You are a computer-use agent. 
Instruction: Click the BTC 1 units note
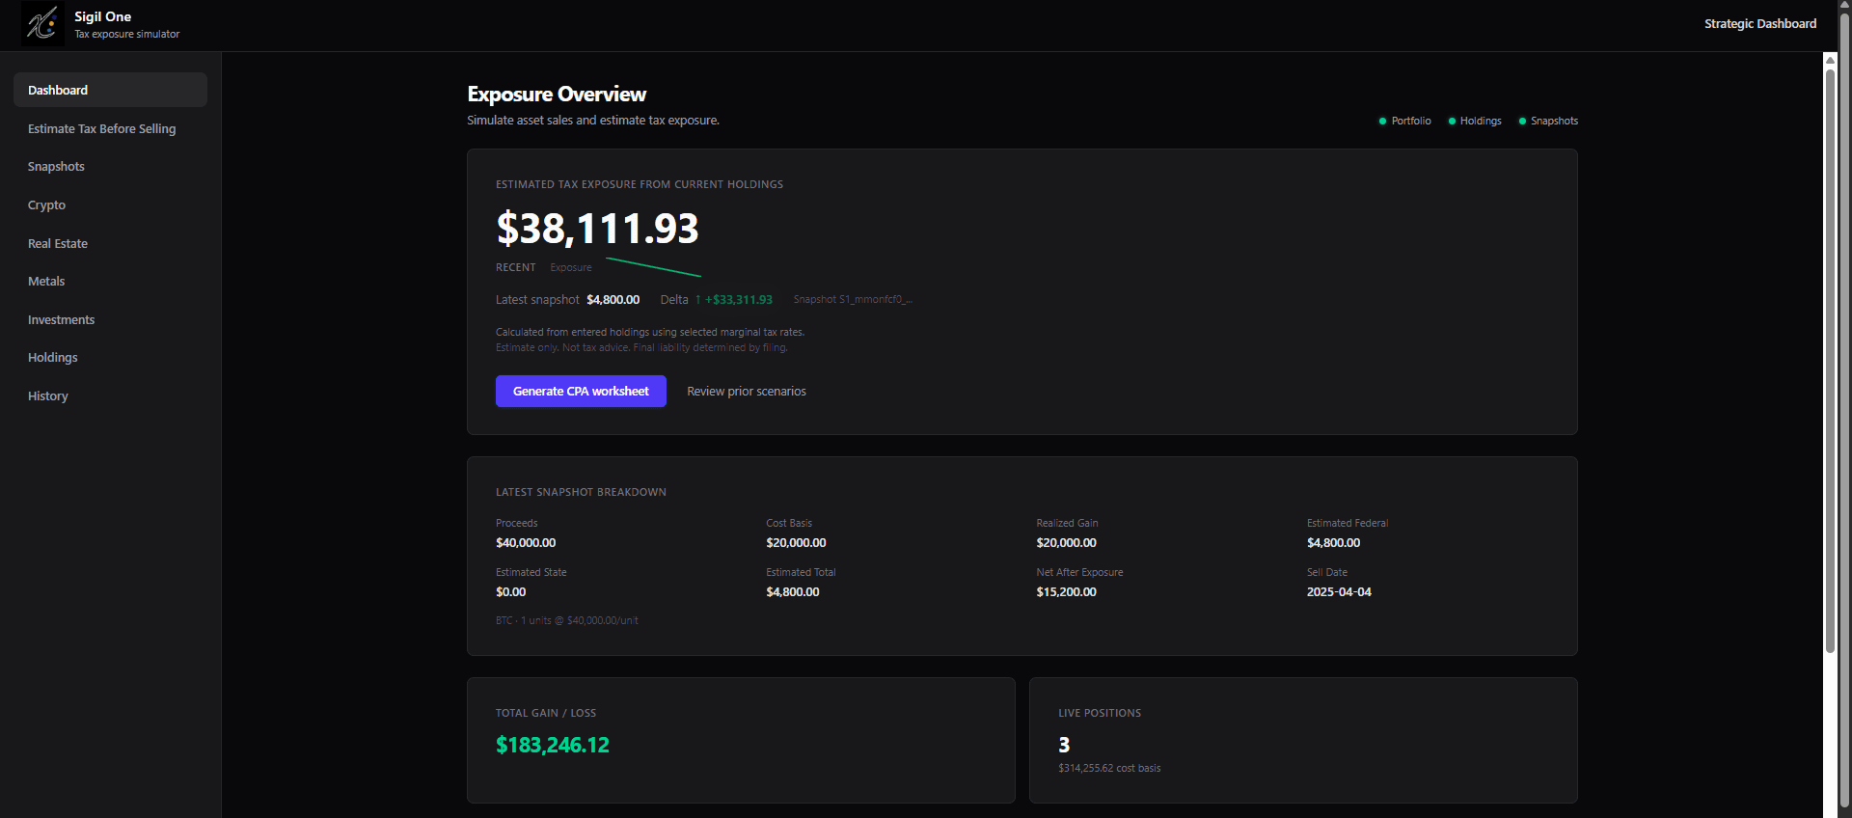pos(567,620)
